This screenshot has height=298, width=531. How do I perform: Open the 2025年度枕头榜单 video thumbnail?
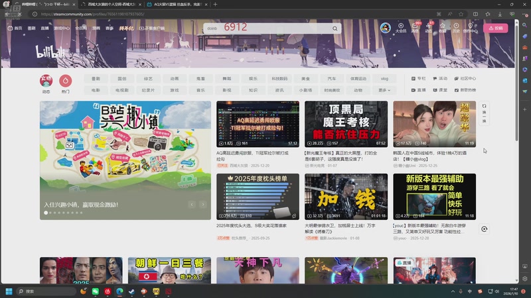(x=258, y=197)
